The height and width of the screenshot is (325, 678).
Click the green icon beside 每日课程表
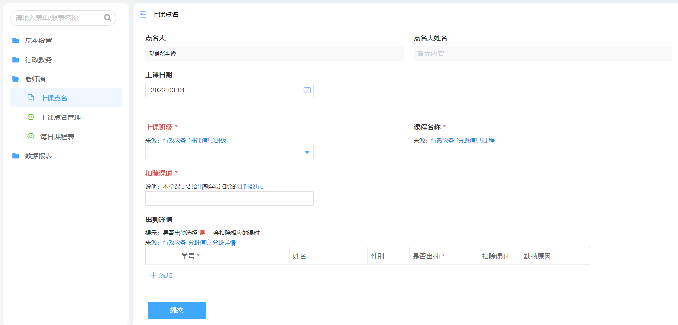(31, 137)
